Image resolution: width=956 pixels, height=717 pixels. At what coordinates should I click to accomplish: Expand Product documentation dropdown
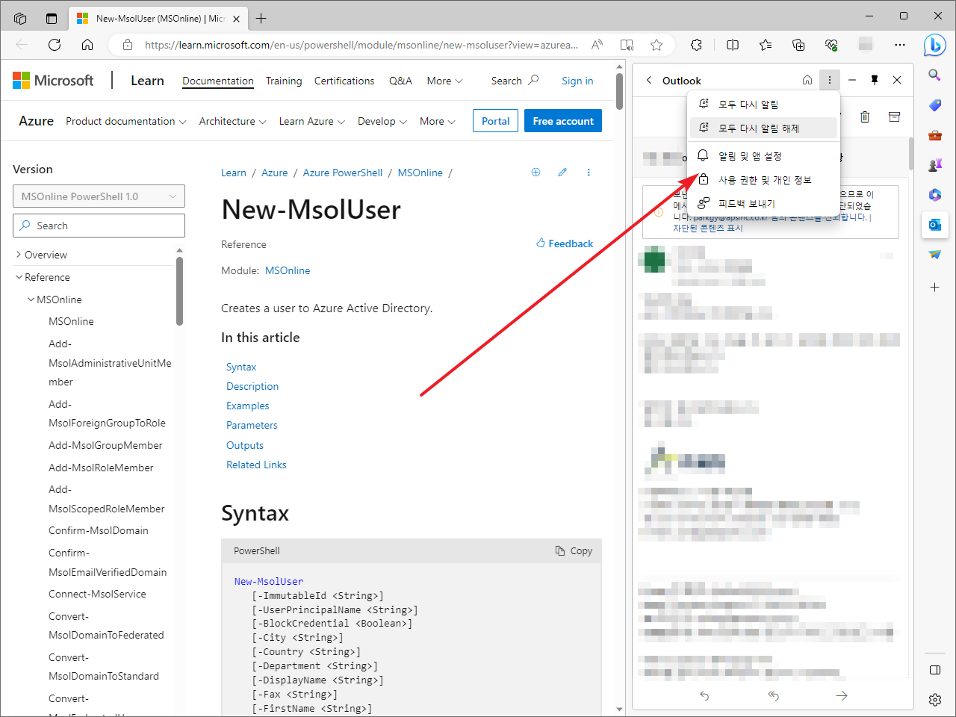tap(126, 121)
